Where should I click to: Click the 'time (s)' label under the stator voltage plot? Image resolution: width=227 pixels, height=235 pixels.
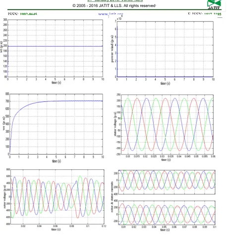click(x=166, y=160)
